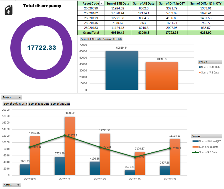Open the Asset Code filter dropdown

pyautogui.click(x=102, y=3)
